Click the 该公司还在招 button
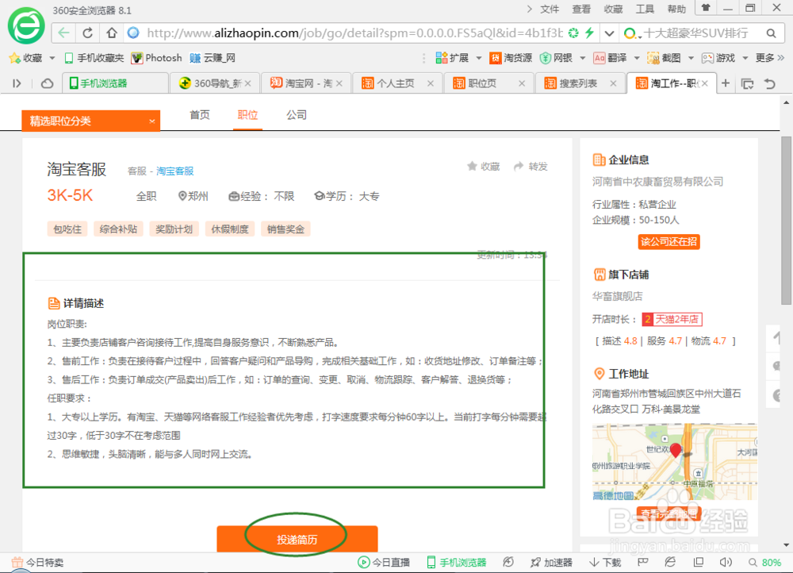793x573 pixels. pos(668,242)
